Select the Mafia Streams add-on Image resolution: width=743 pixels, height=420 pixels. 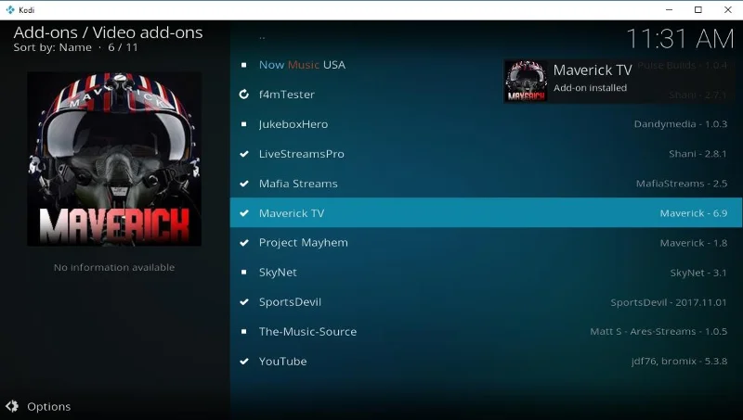[x=486, y=184]
